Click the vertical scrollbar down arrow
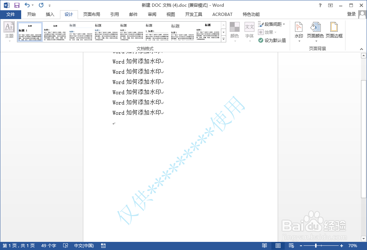The image size is (367, 250). (x=364, y=238)
